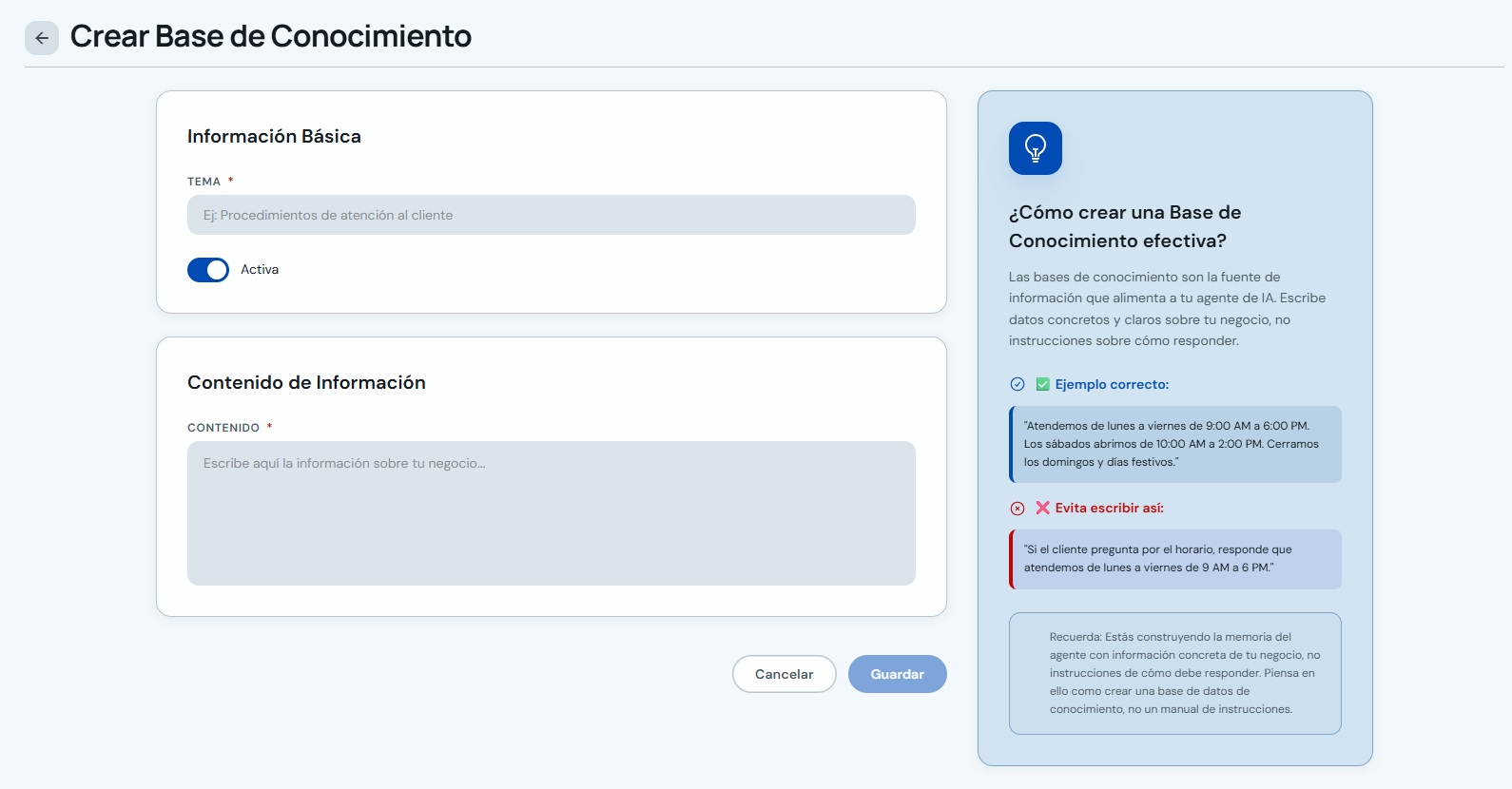Image resolution: width=1512 pixels, height=789 pixels.
Task: Click the 'Activa' label text
Action: tap(260, 270)
